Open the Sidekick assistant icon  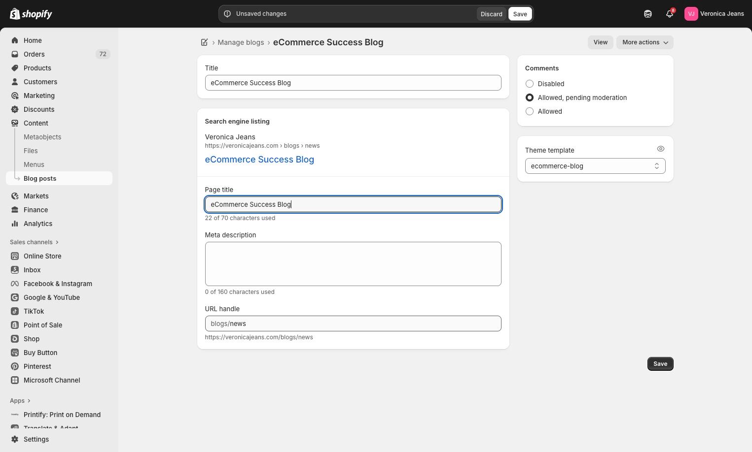[648, 14]
